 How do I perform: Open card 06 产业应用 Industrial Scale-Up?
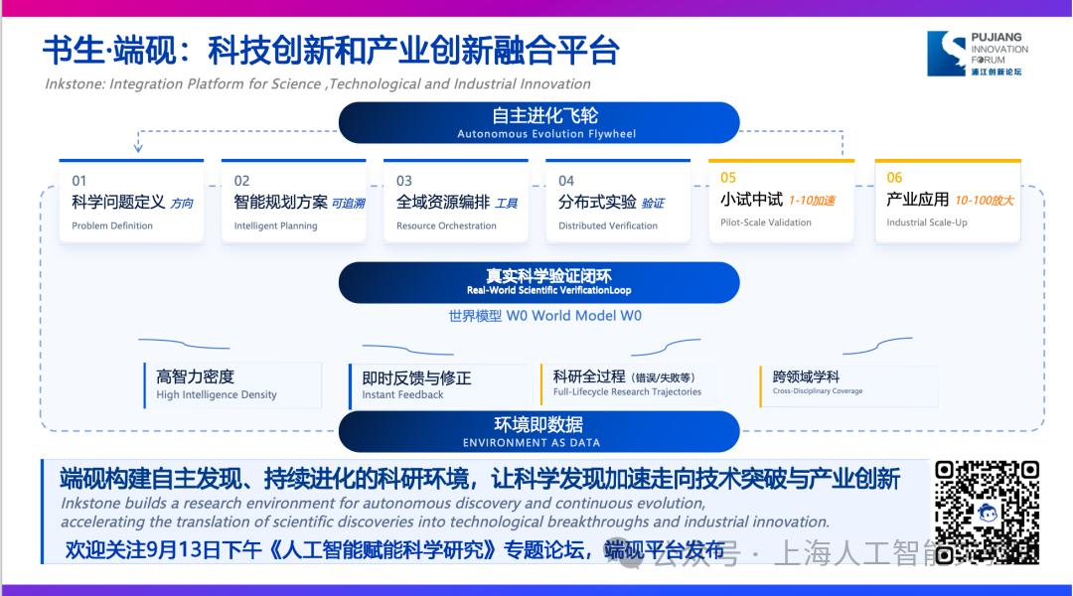click(x=948, y=202)
